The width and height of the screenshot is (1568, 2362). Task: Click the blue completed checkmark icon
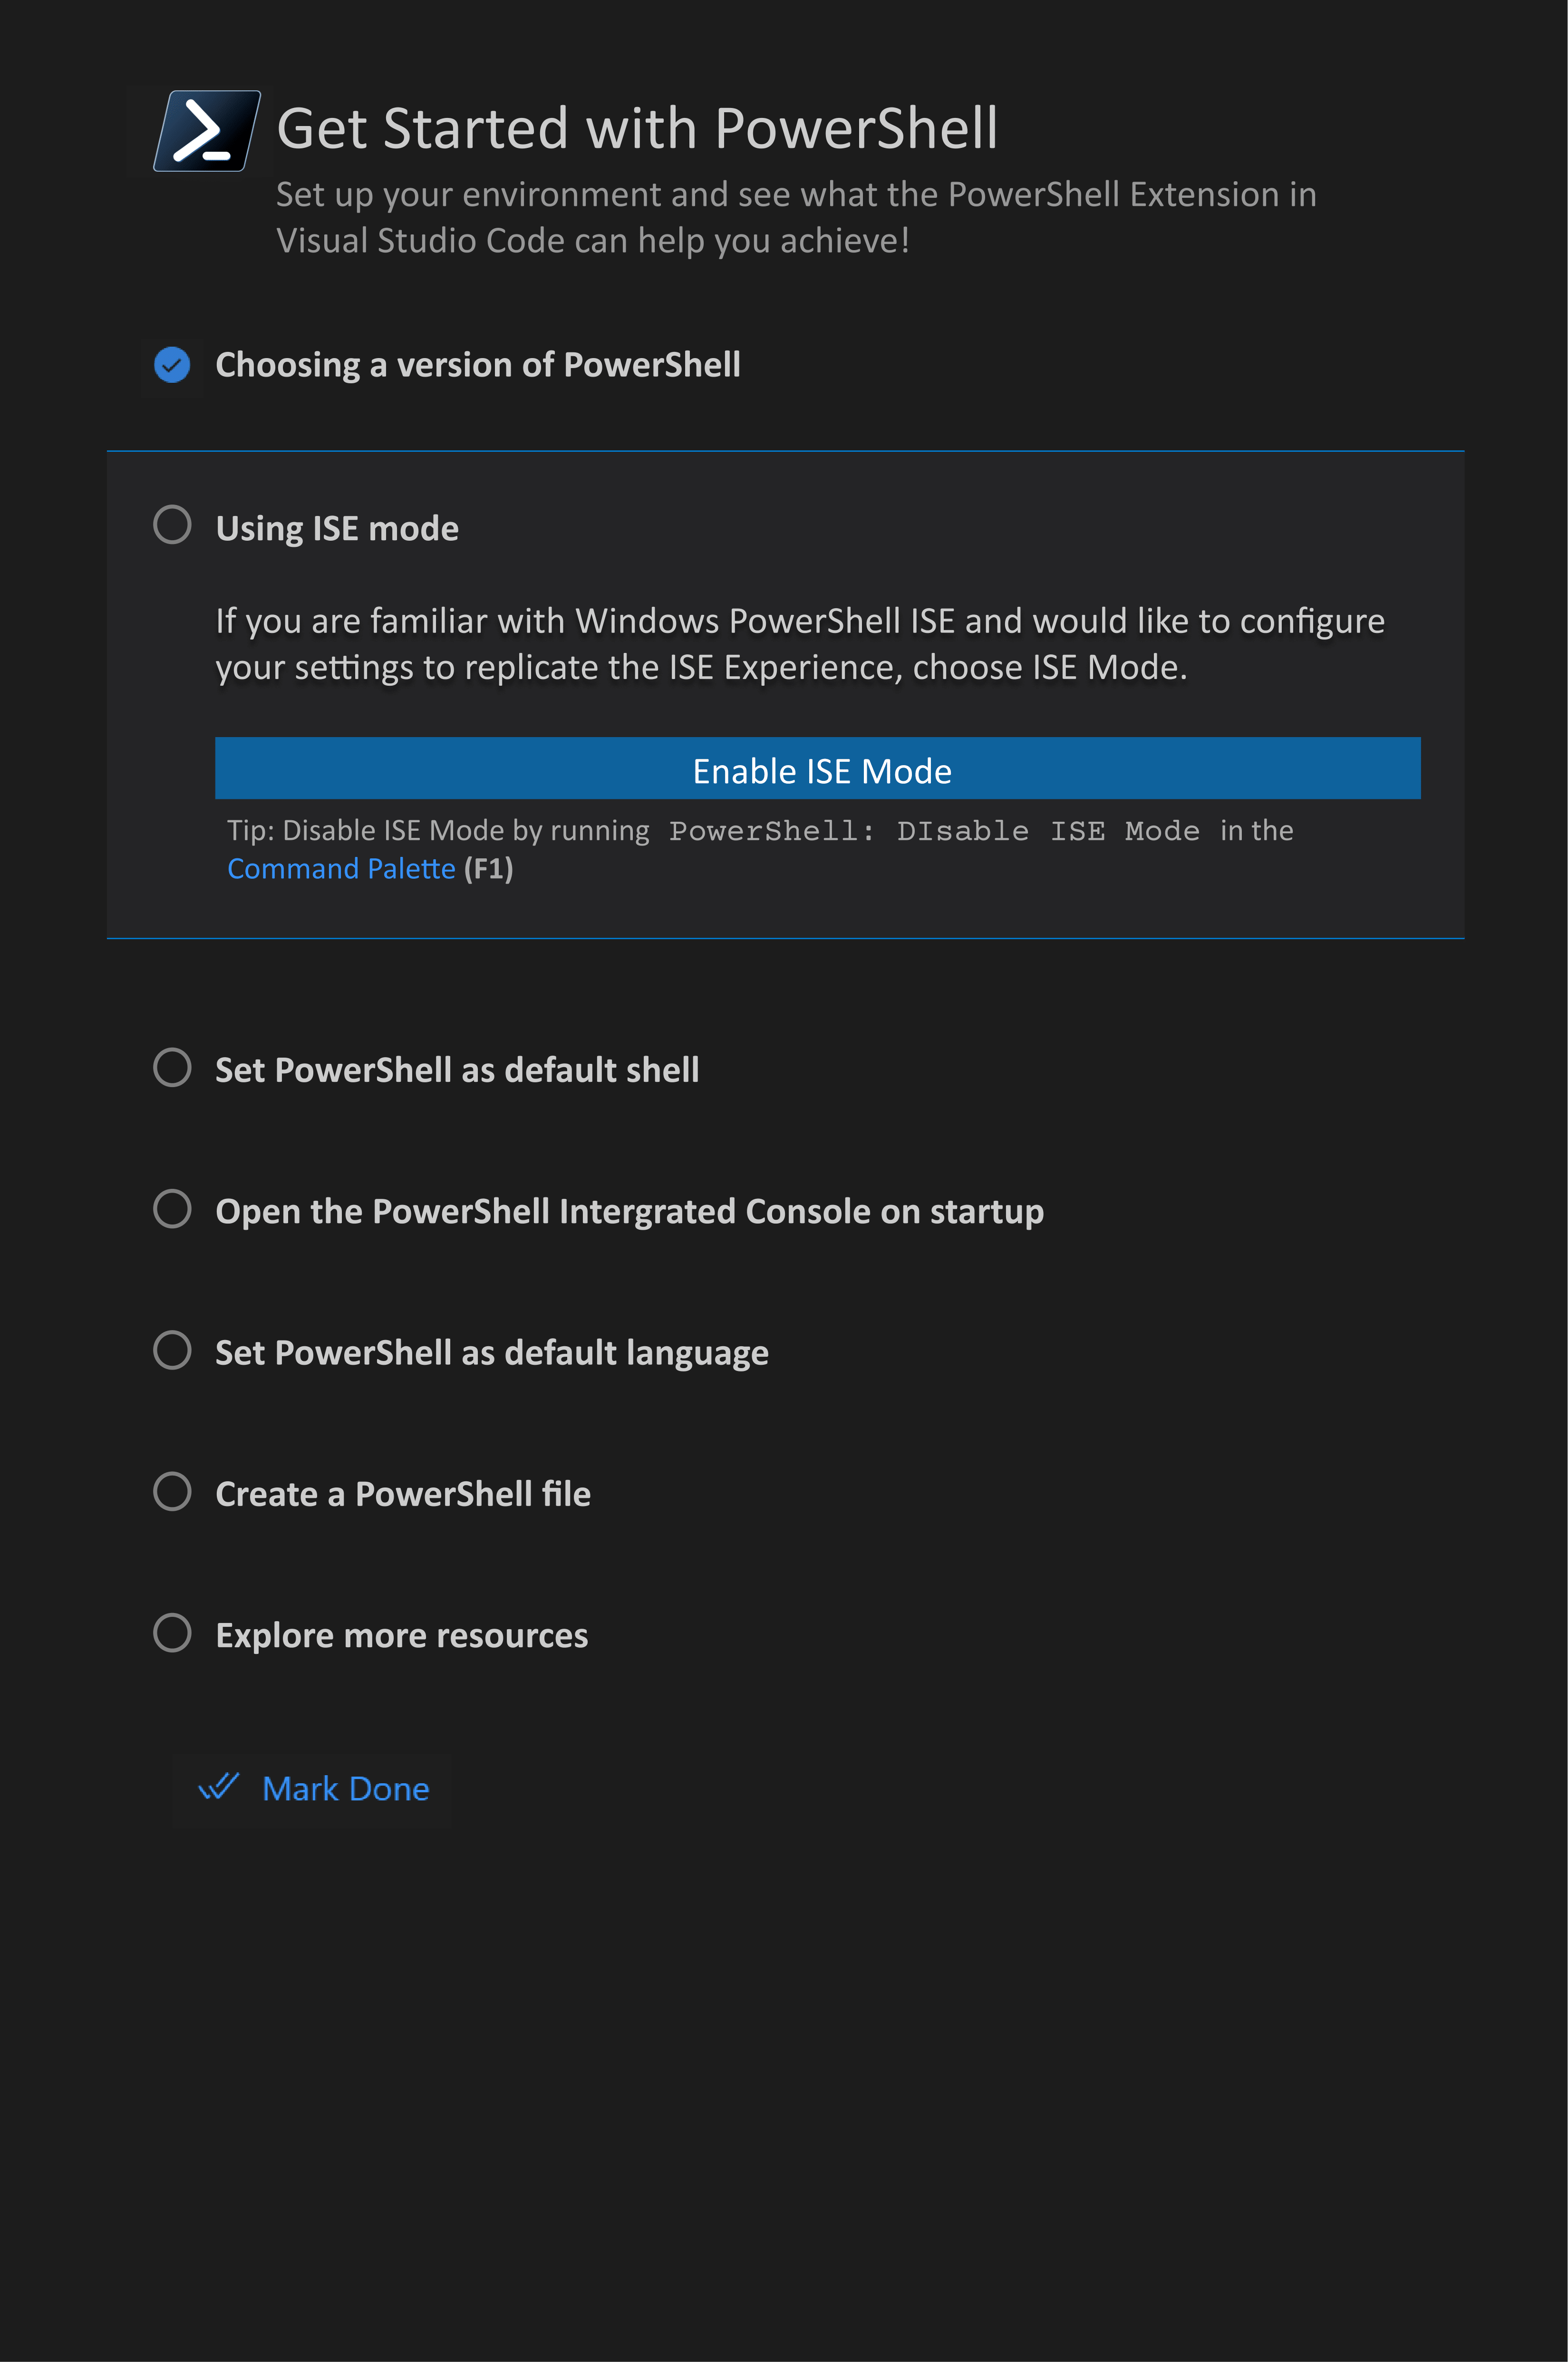(172, 365)
